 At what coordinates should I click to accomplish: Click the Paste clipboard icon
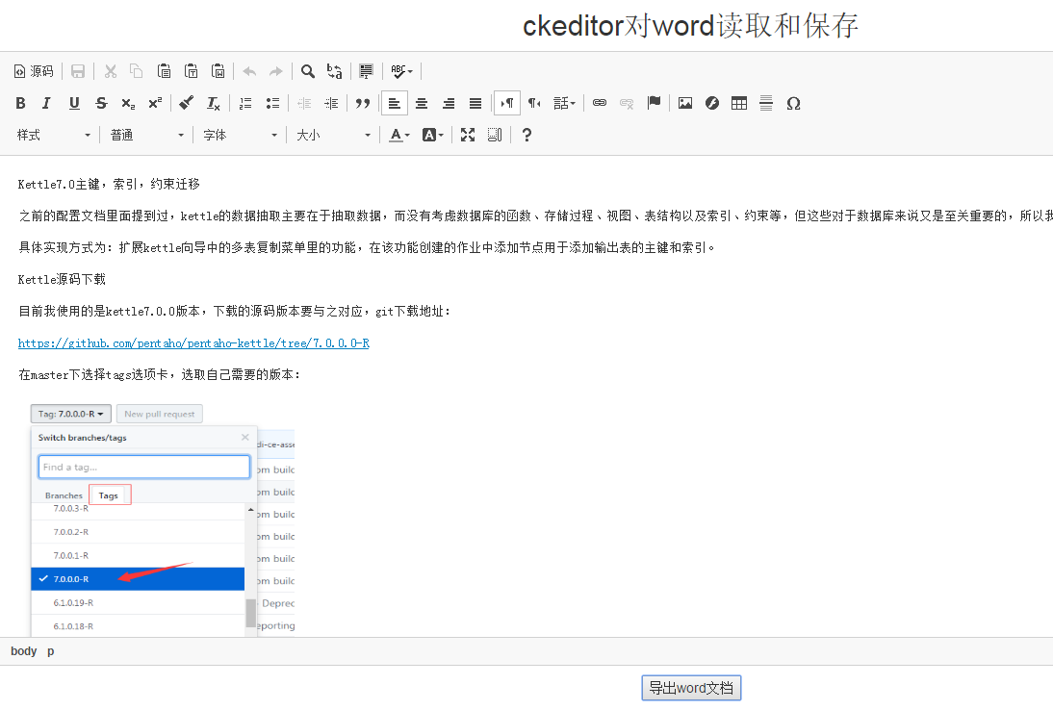[164, 71]
